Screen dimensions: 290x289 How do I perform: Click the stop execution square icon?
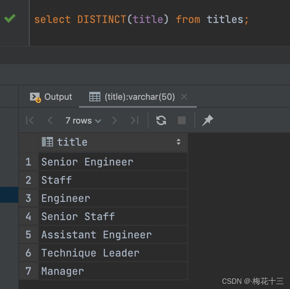[x=182, y=120]
